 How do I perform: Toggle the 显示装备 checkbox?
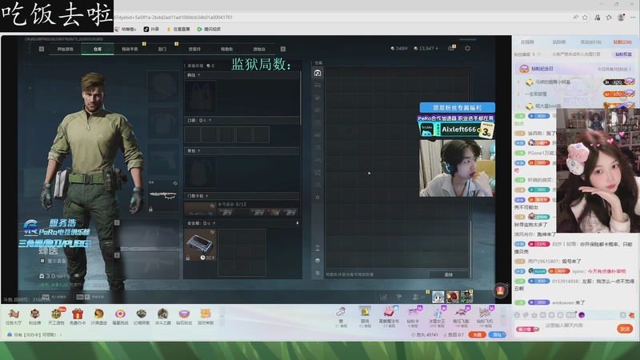tap(42, 261)
